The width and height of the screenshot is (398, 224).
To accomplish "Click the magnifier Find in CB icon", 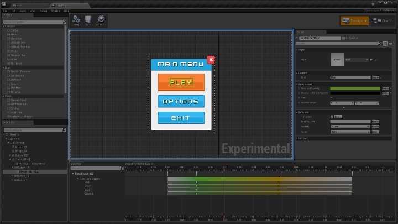I will coord(101,20).
